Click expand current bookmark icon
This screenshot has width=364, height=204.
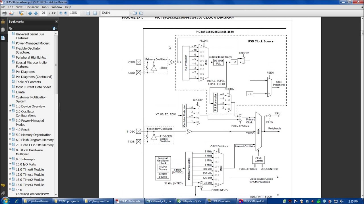(x=54, y=28)
